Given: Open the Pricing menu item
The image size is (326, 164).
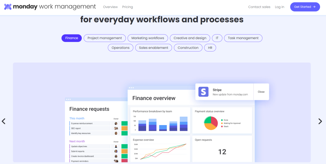Looking at the screenshot, I should coord(127,7).
